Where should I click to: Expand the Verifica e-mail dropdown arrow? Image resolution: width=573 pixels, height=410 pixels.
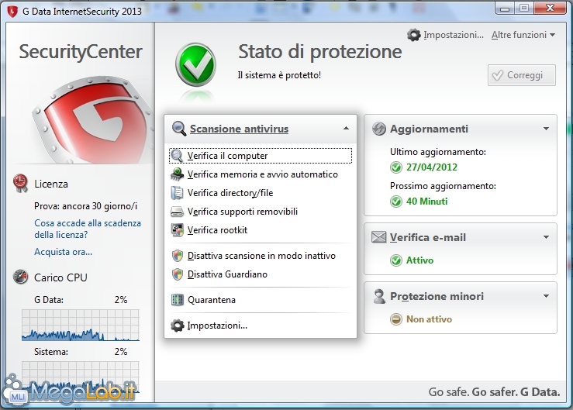click(546, 237)
